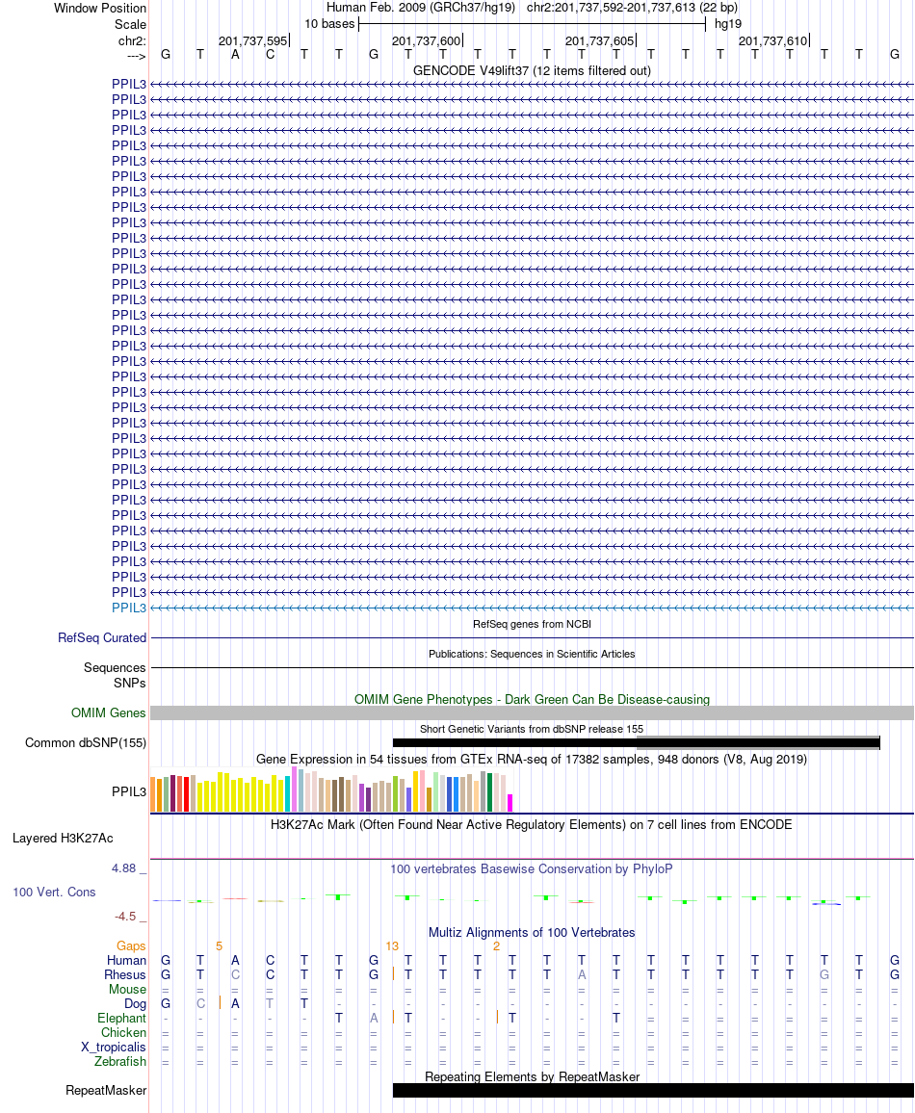Click coordinate label 201,737,595 in ruler
This screenshot has height=1113, width=915.
(252, 41)
